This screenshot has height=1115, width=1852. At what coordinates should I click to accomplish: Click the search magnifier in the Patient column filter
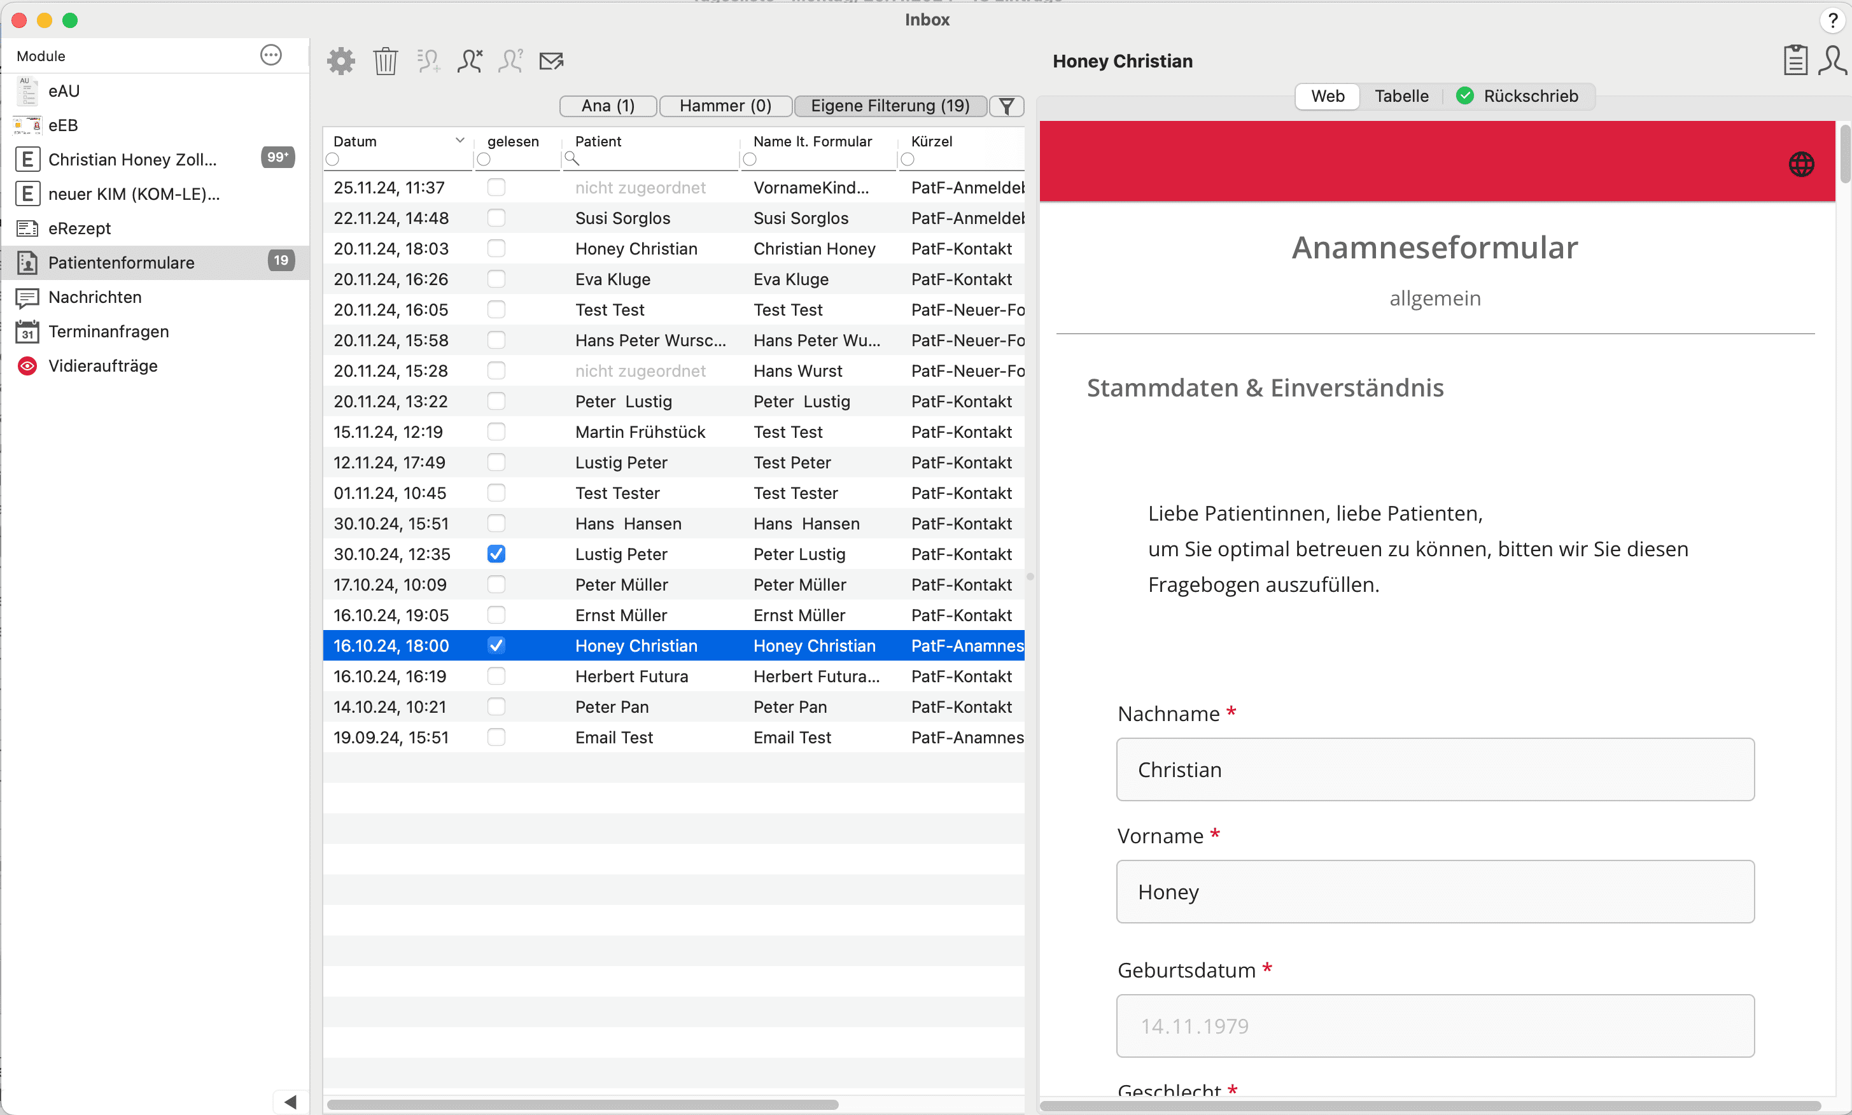[x=572, y=158]
